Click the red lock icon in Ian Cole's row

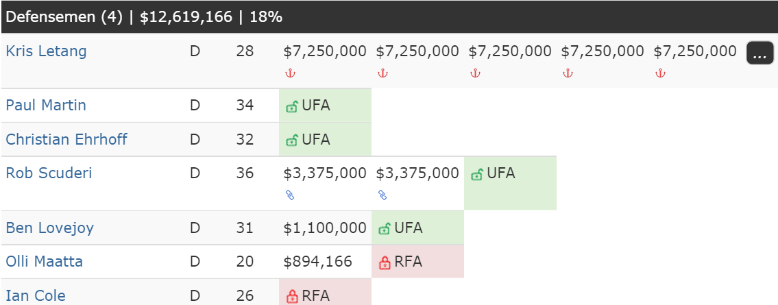(x=292, y=297)
